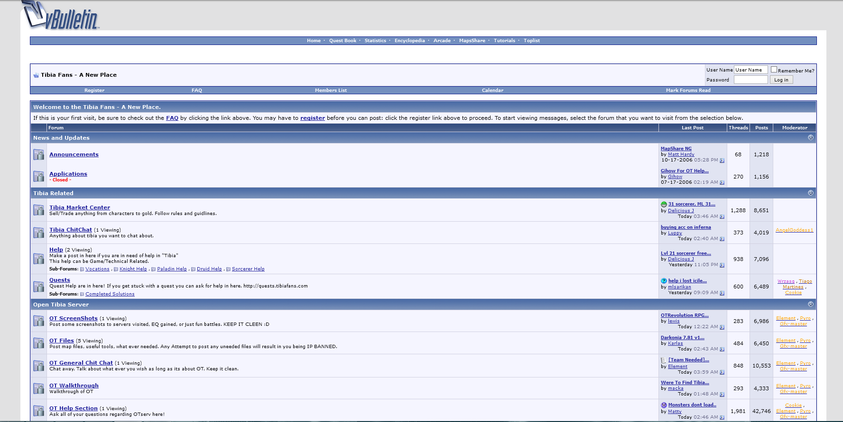Open the Register menu item

[94, 90]
